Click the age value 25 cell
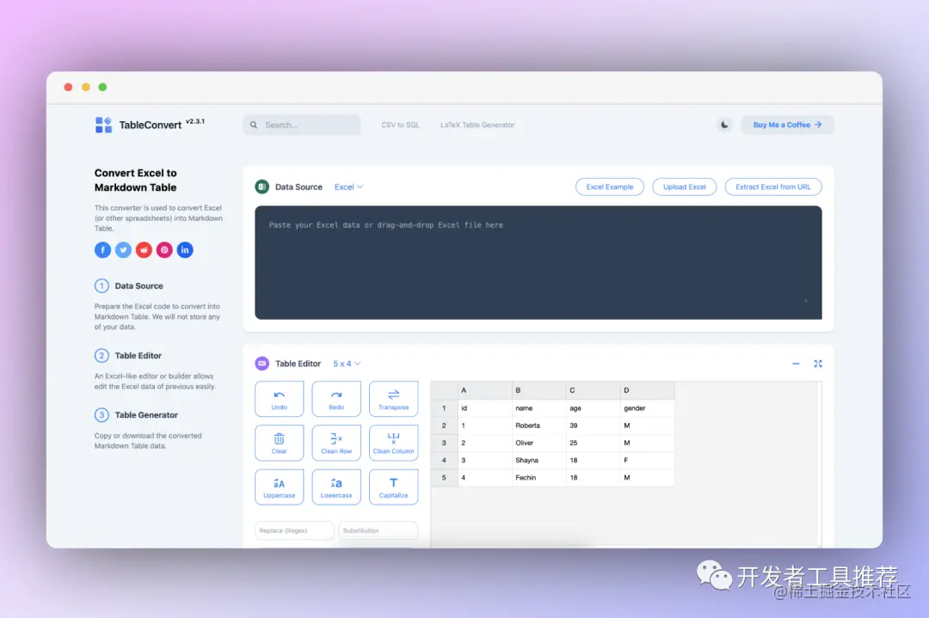The width and height of the screenshot is (929, 618). point(593,443)
